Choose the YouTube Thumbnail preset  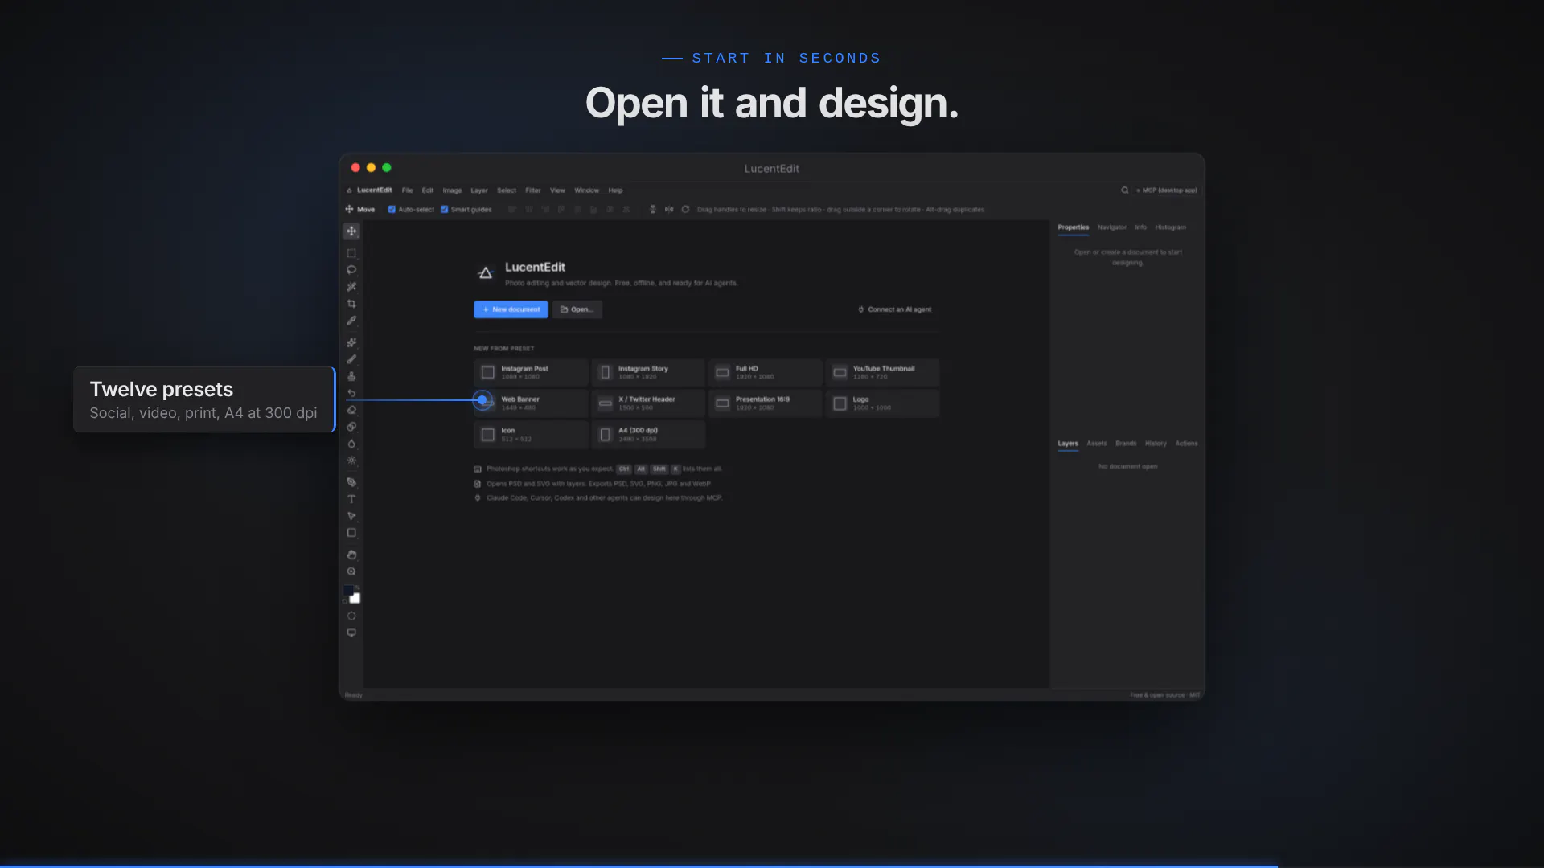tap(882, 372)
